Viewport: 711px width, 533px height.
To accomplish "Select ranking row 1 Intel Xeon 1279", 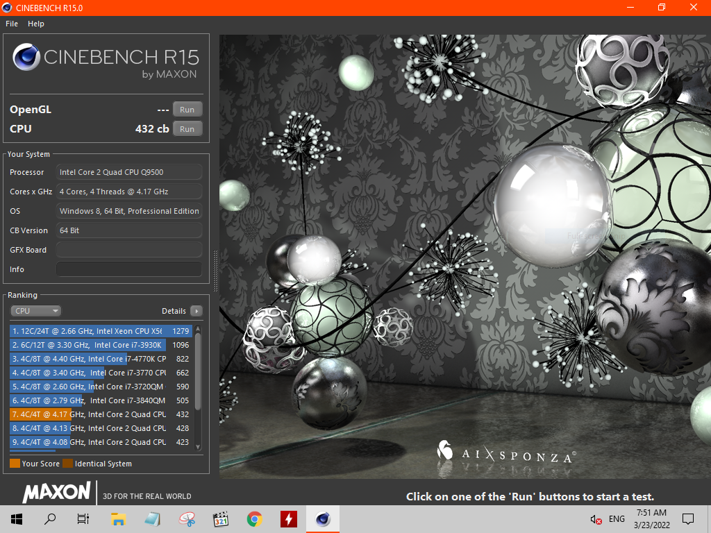I will (x=101, y=331).
